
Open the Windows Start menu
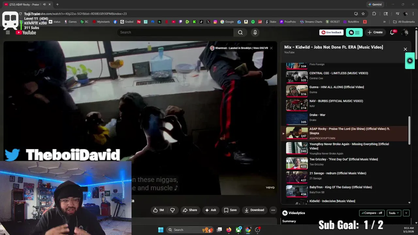click(161, 230)
